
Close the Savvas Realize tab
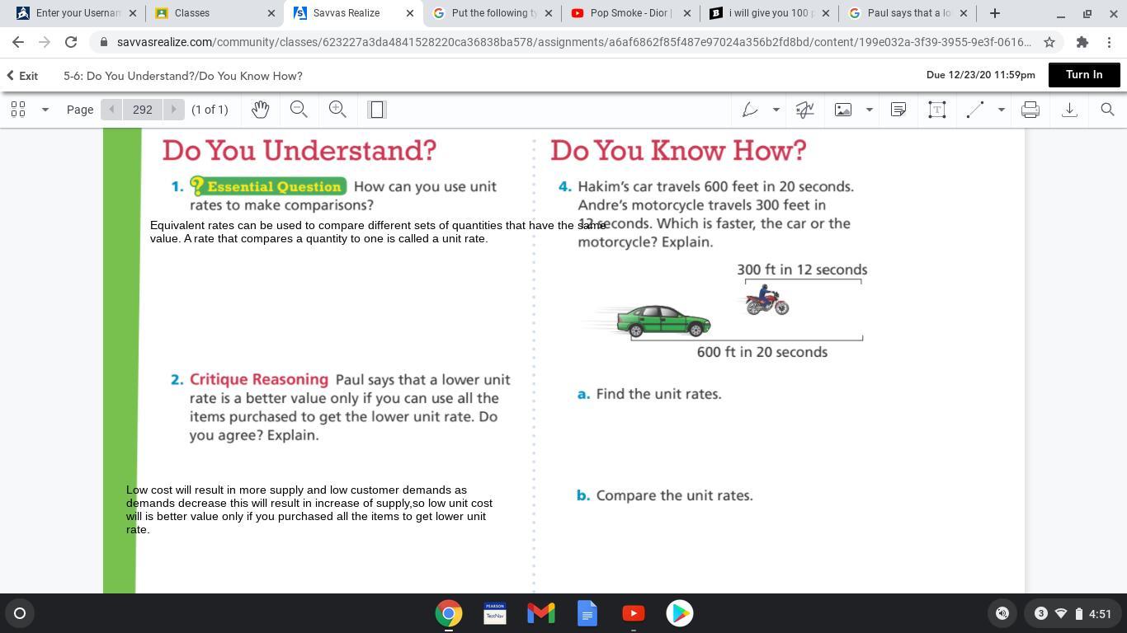[410, 13]
